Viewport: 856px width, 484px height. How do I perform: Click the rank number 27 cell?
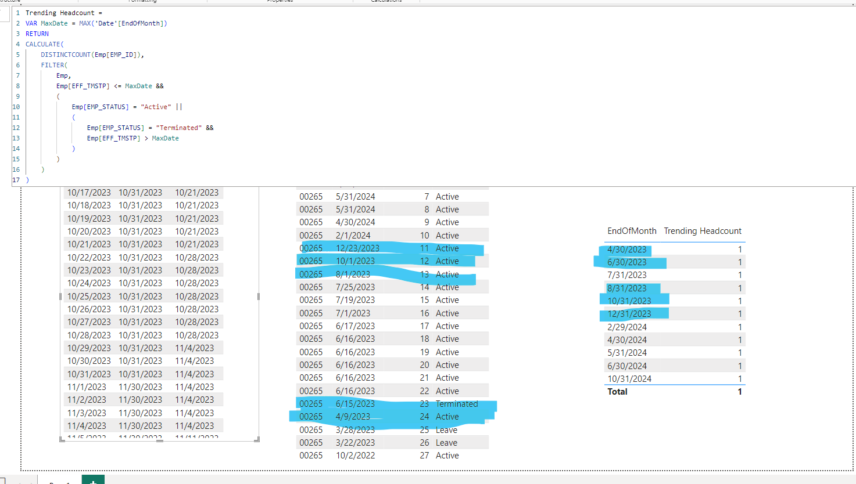[x=425, y=456]
